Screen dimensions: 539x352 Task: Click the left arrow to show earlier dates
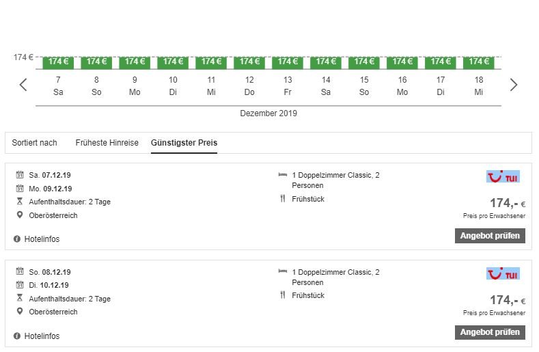click(23, 85)
